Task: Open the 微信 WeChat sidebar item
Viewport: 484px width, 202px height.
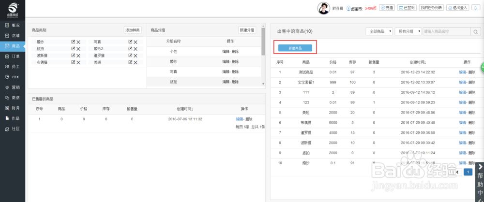Action: pos(13,98)
